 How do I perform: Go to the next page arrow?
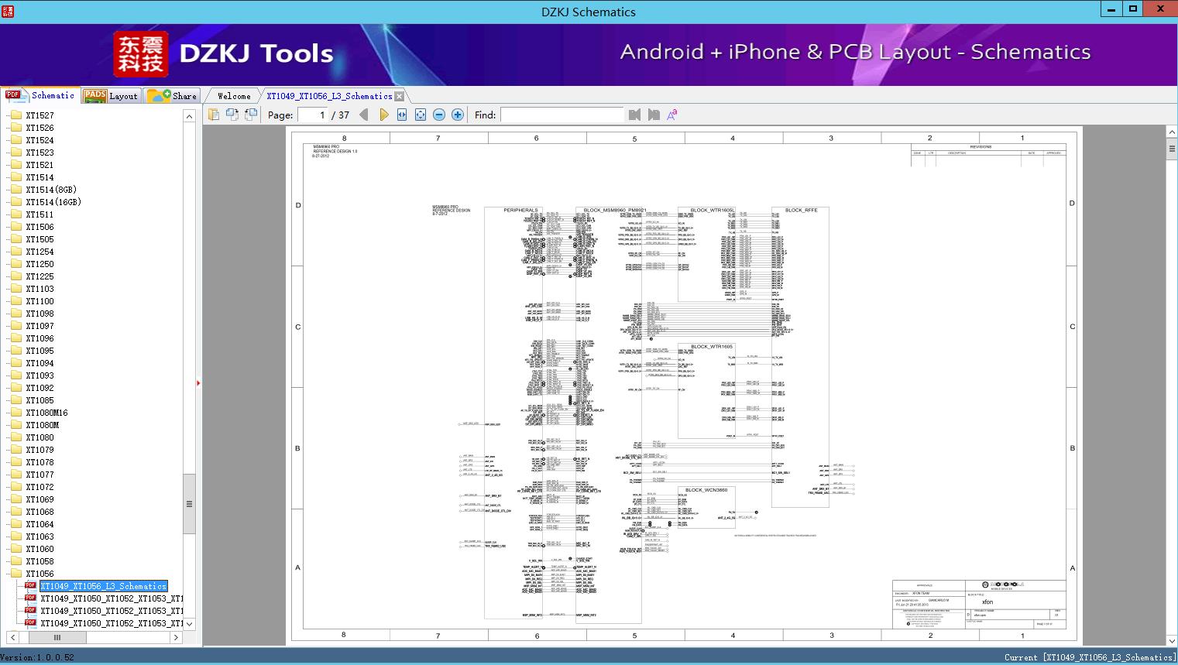tap(383, 115)
